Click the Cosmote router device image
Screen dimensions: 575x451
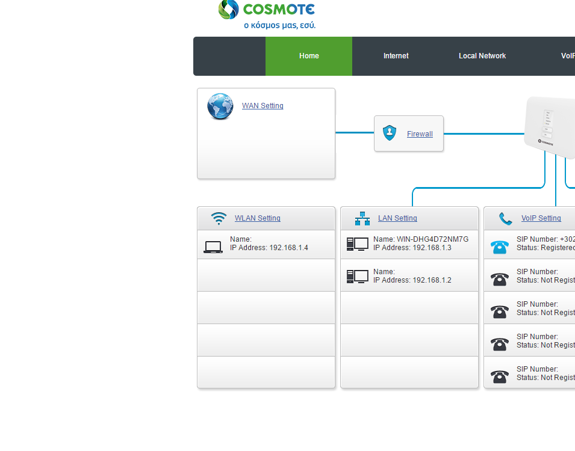(x=549, y=127)
